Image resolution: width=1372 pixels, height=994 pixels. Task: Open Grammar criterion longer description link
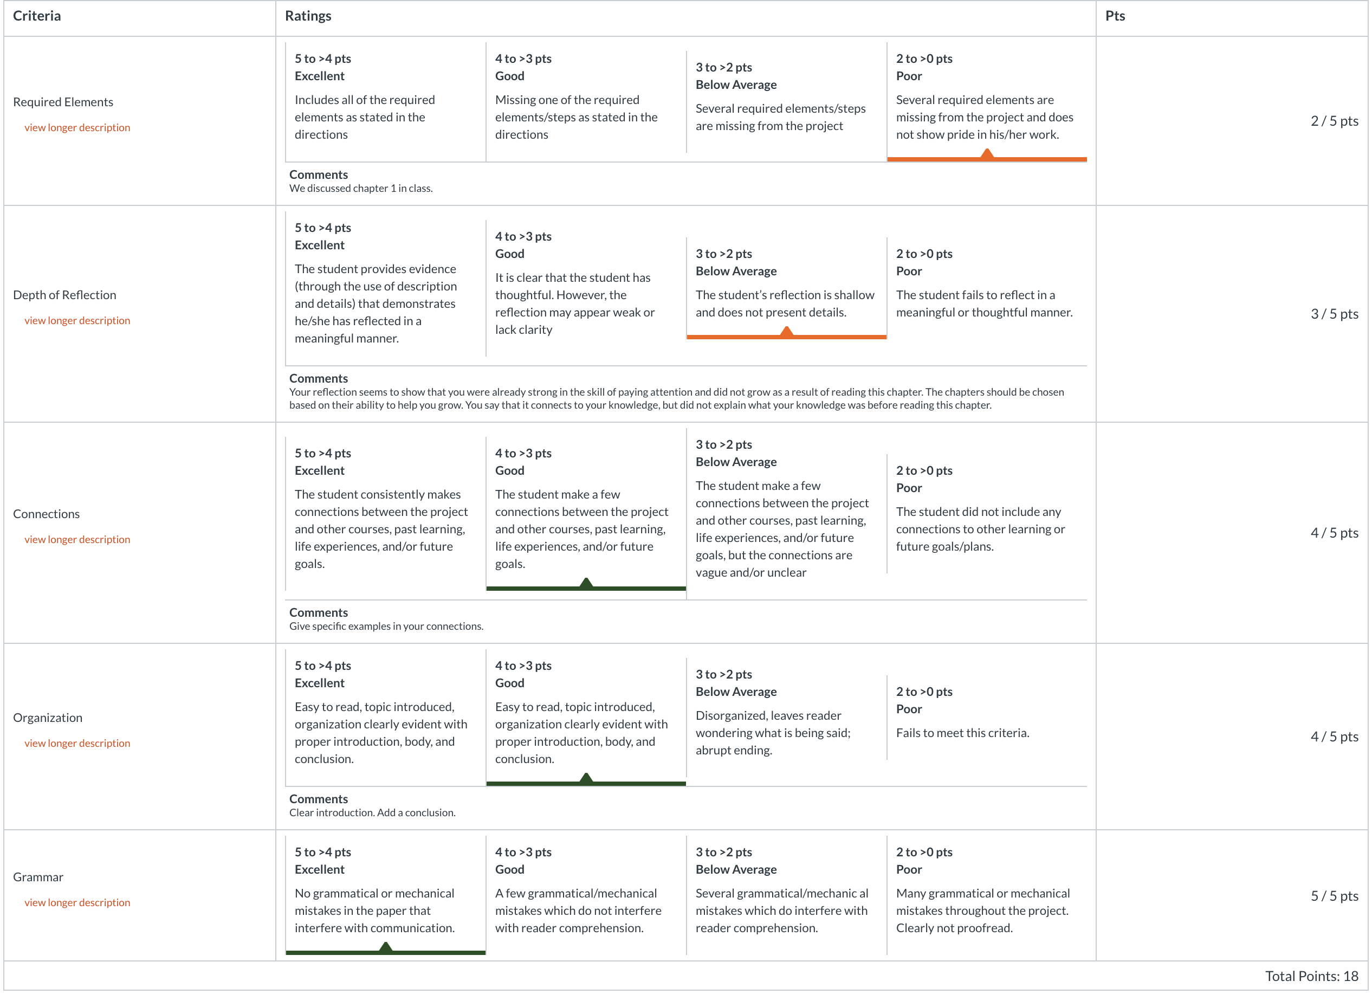[77, 902]
